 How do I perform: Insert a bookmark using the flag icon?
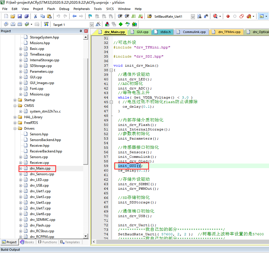pos(90,16)
